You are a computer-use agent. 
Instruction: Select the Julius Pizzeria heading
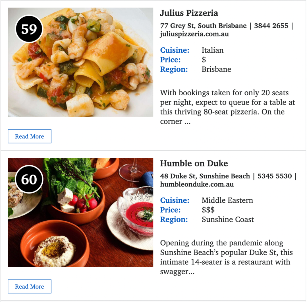[x=189, y=13]
